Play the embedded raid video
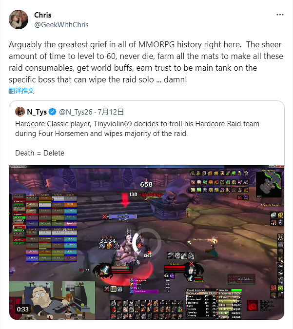 [x=147, y=242]
